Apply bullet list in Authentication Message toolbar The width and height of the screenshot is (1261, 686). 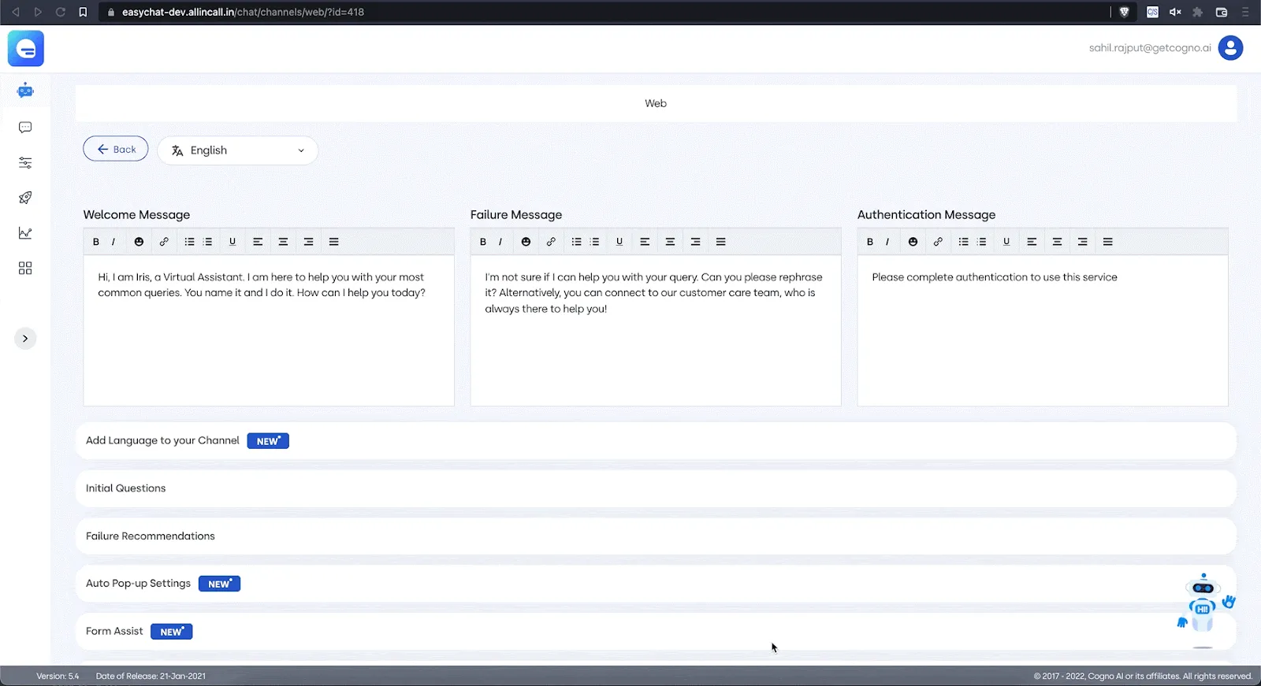pos(963,242)
